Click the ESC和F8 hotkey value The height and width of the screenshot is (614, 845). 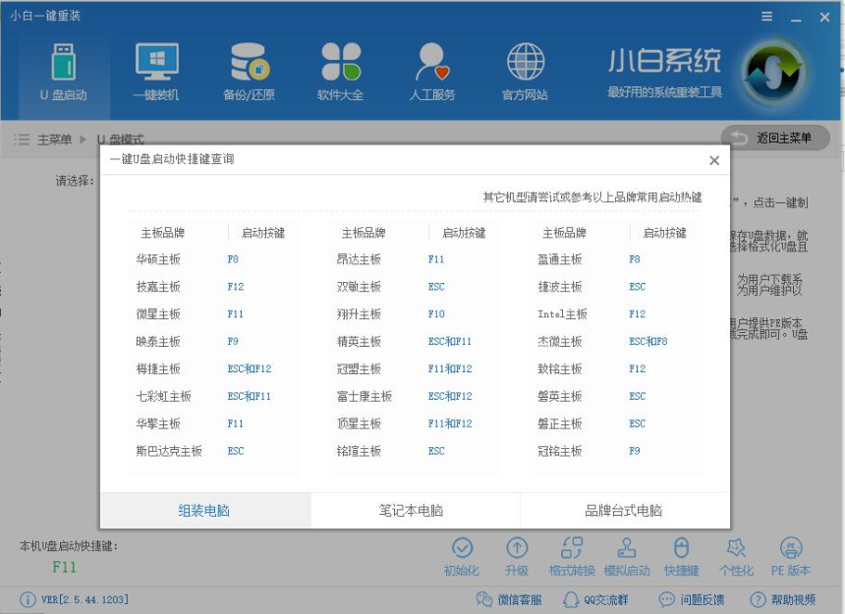648,341
